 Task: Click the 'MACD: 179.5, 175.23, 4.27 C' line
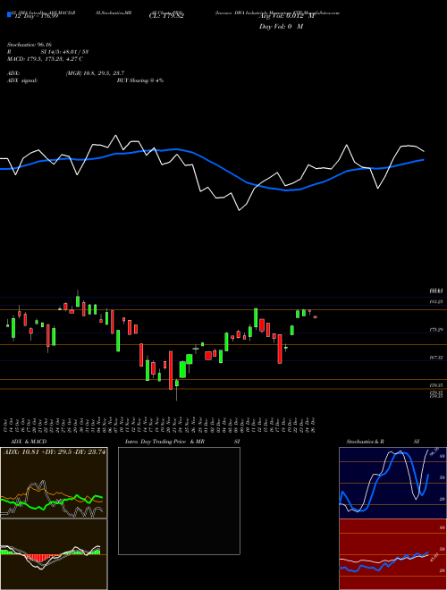[x=45, y=59]
